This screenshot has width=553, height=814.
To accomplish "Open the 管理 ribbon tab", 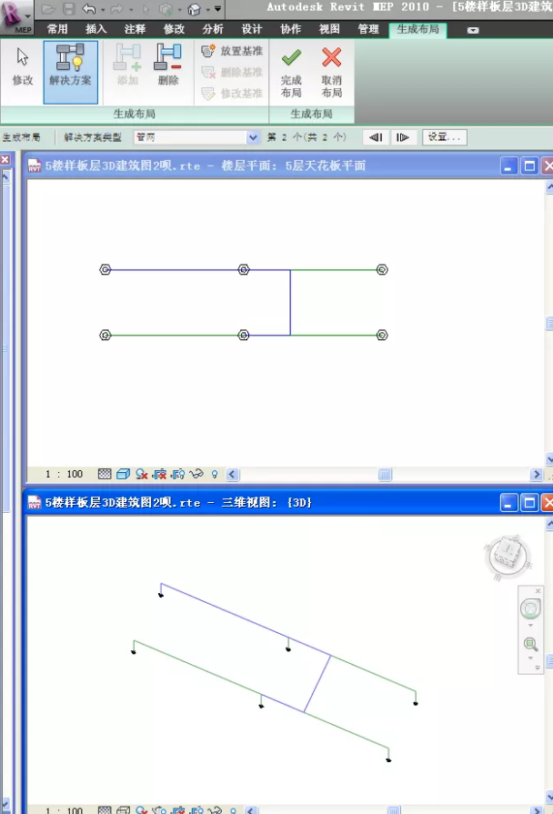I will tap(368, 29).
